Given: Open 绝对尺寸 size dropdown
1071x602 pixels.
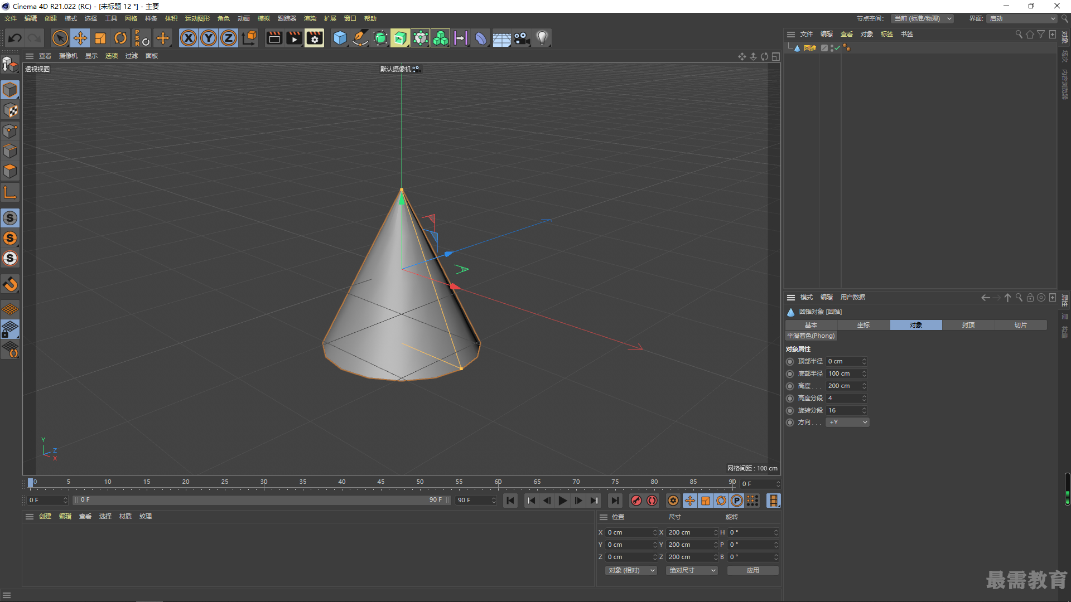Looking at the screenshot, I should coord(692,571).
